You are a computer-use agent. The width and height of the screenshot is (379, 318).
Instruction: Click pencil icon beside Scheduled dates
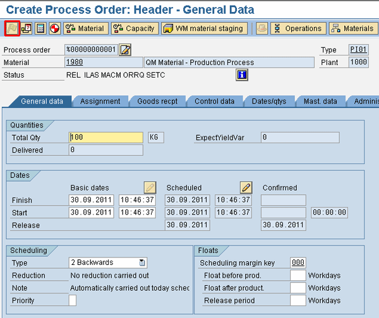point(246,187)
